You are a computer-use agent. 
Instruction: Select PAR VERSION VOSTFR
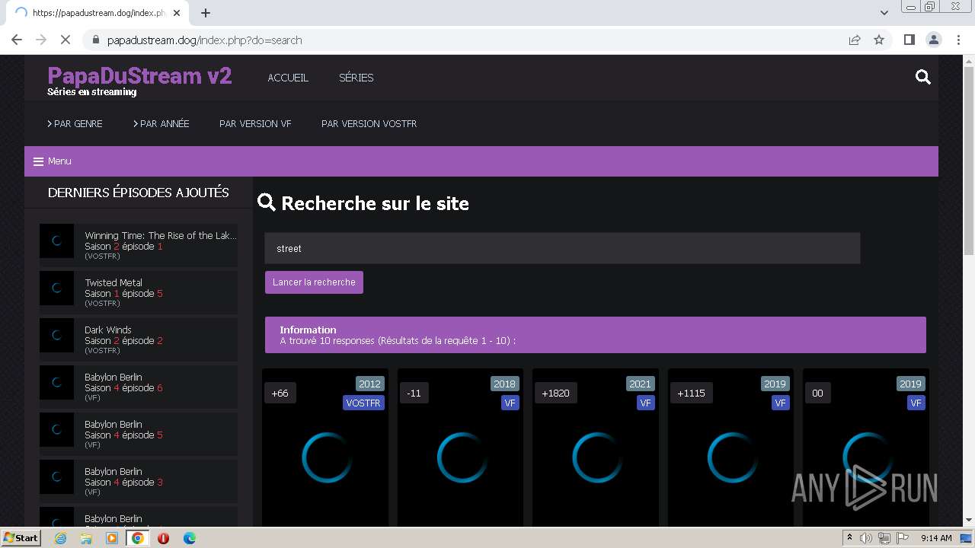tap(369, 123)
